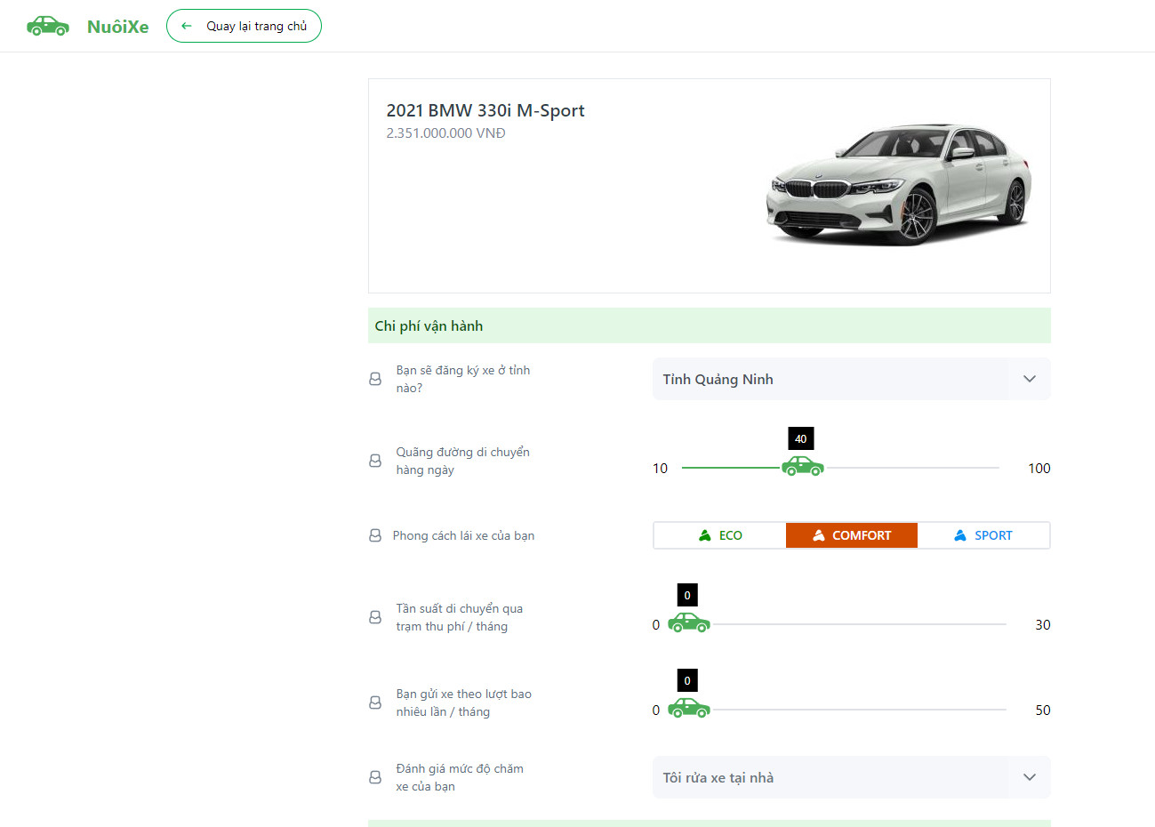This screenshot has height=827, width=1155.
Task: Click the max value 30 of toll slider
Action: 1043,625
